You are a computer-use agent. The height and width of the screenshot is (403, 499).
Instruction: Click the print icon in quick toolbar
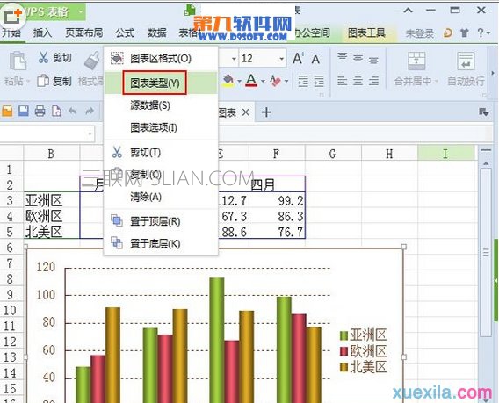tap(40, 112)
